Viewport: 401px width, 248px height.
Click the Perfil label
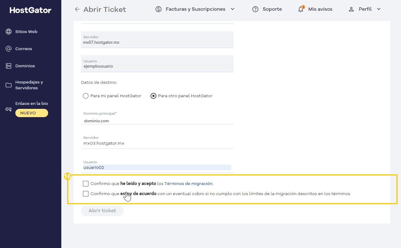click(365, 9)
